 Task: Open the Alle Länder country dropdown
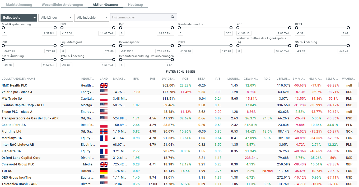56,18
